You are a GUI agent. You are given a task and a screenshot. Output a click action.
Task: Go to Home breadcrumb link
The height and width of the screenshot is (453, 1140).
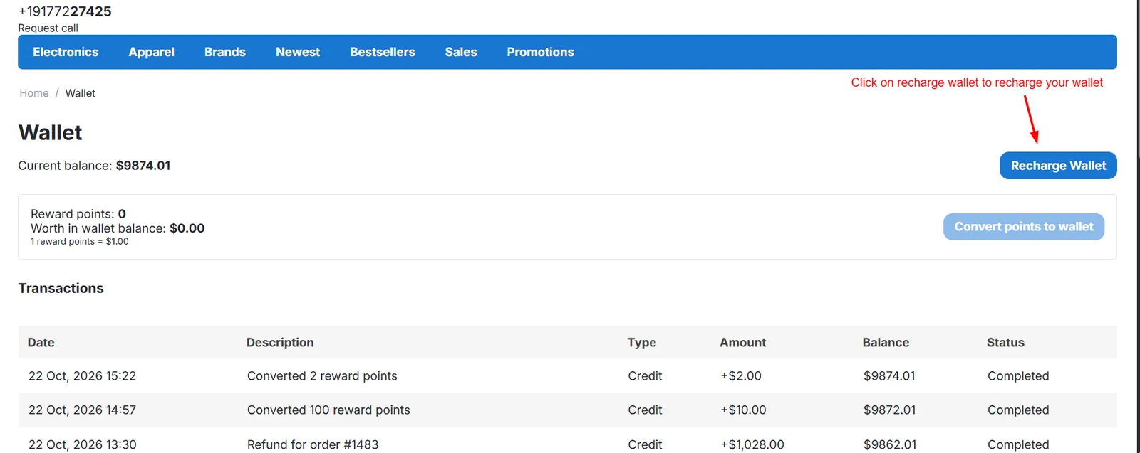(33, 93)
